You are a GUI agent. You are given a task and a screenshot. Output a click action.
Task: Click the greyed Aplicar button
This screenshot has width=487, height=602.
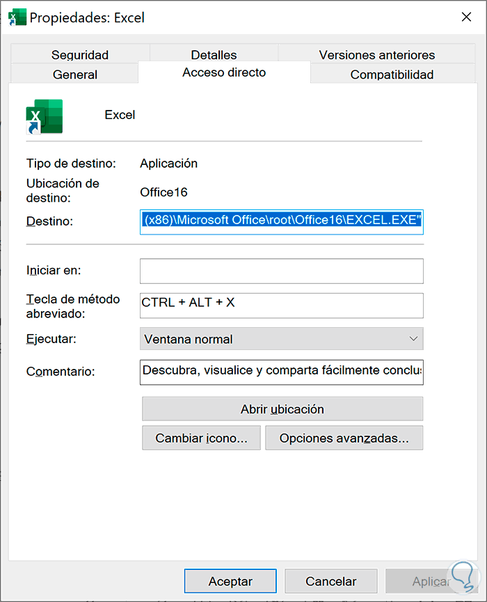431,581
